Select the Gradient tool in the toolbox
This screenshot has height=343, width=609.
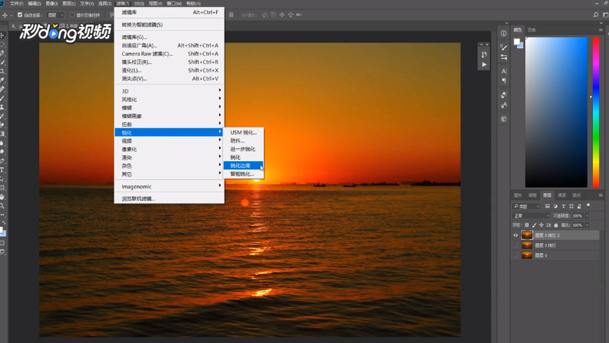(2, 134)
